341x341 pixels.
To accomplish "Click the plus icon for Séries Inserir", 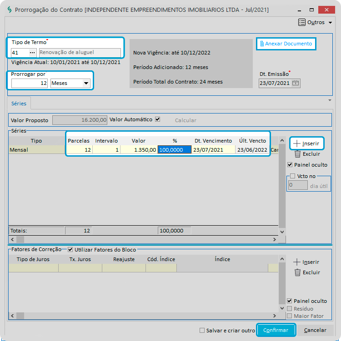I will click(296, 143).
